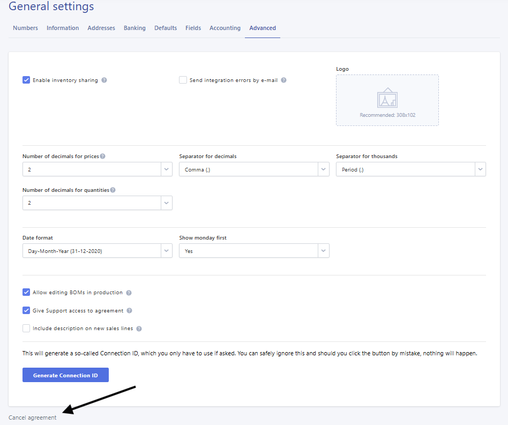Viewport: 508px width, 425px height.
Task: Expand Separator for thousands dropdown
Action: [x=410, y=169]
